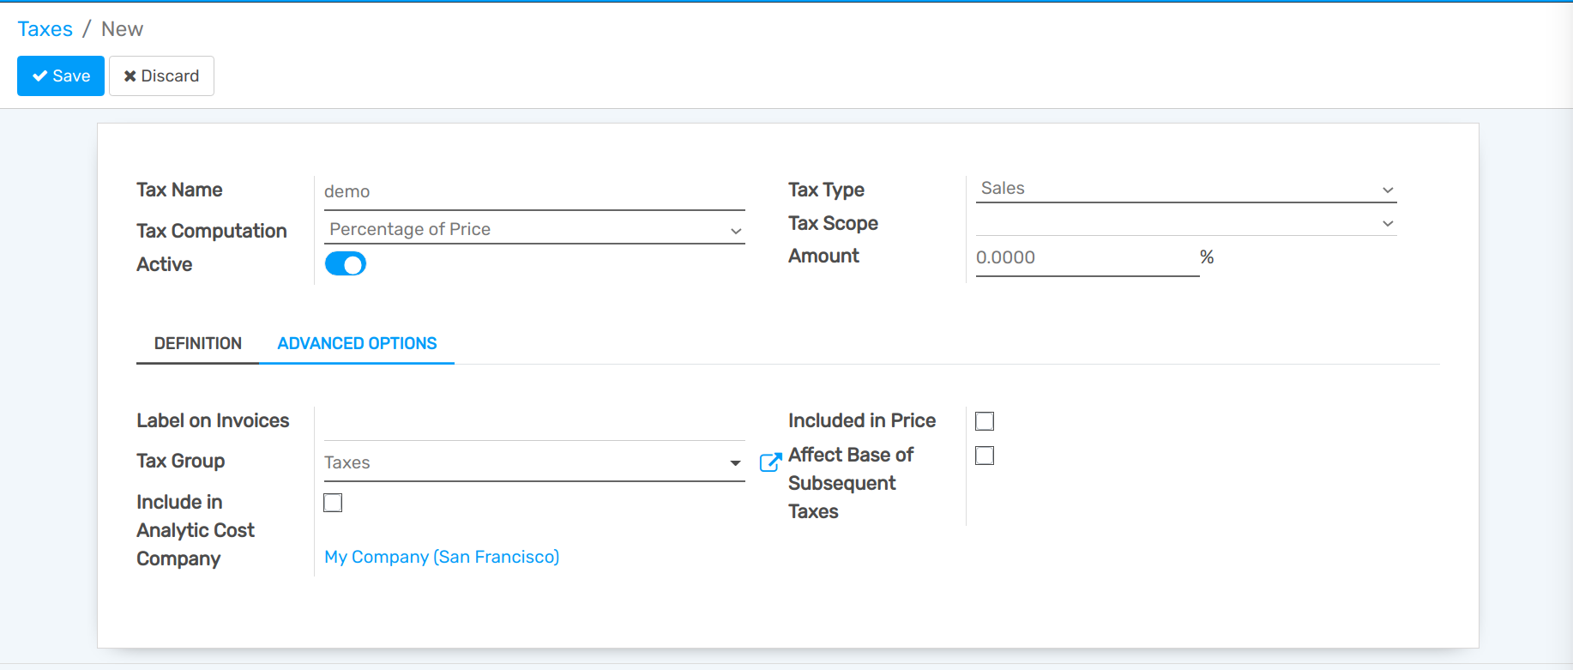
Task: Select the Advanced Options tab
Action: [x=357, y=344]
